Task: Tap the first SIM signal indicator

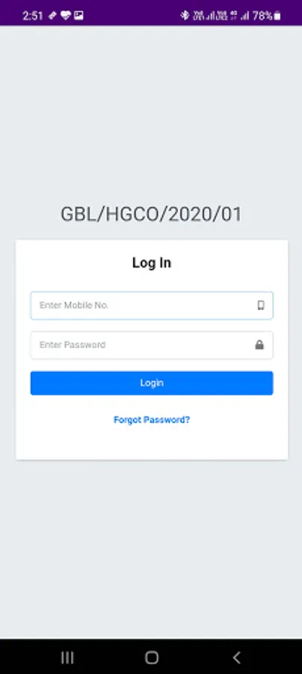Action: tap(204, 16)
